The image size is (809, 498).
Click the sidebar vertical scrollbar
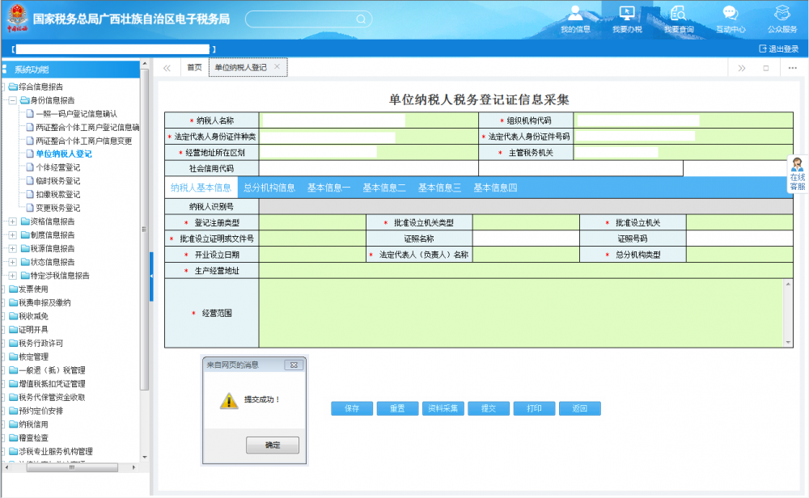coord(145,243)
